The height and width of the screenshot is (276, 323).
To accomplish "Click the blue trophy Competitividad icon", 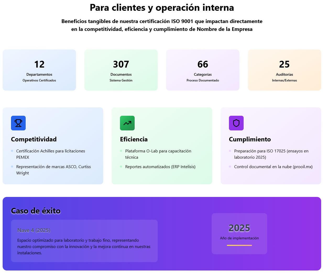I will click(18, 123).
